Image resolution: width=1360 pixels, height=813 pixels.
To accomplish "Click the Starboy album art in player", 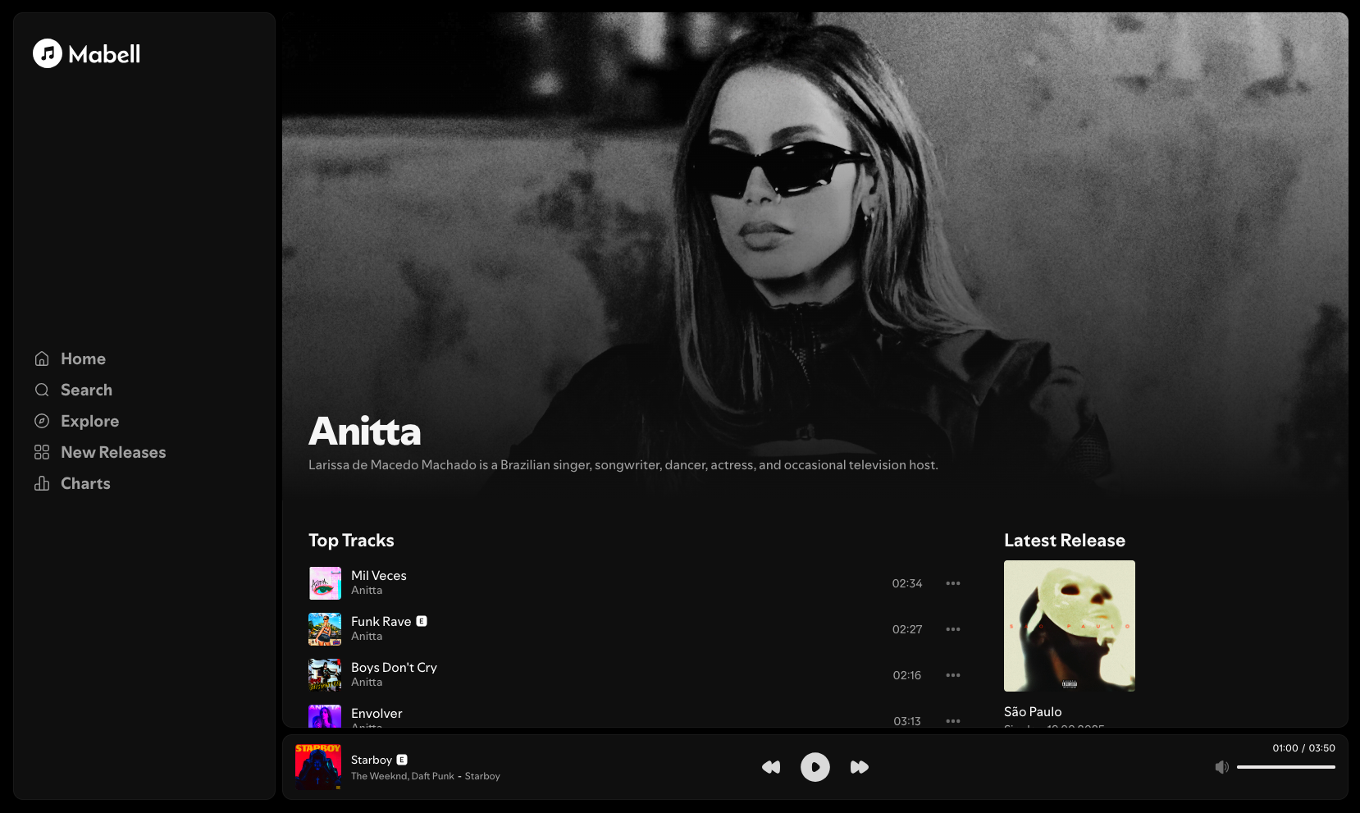I will [x=318, y=767].
